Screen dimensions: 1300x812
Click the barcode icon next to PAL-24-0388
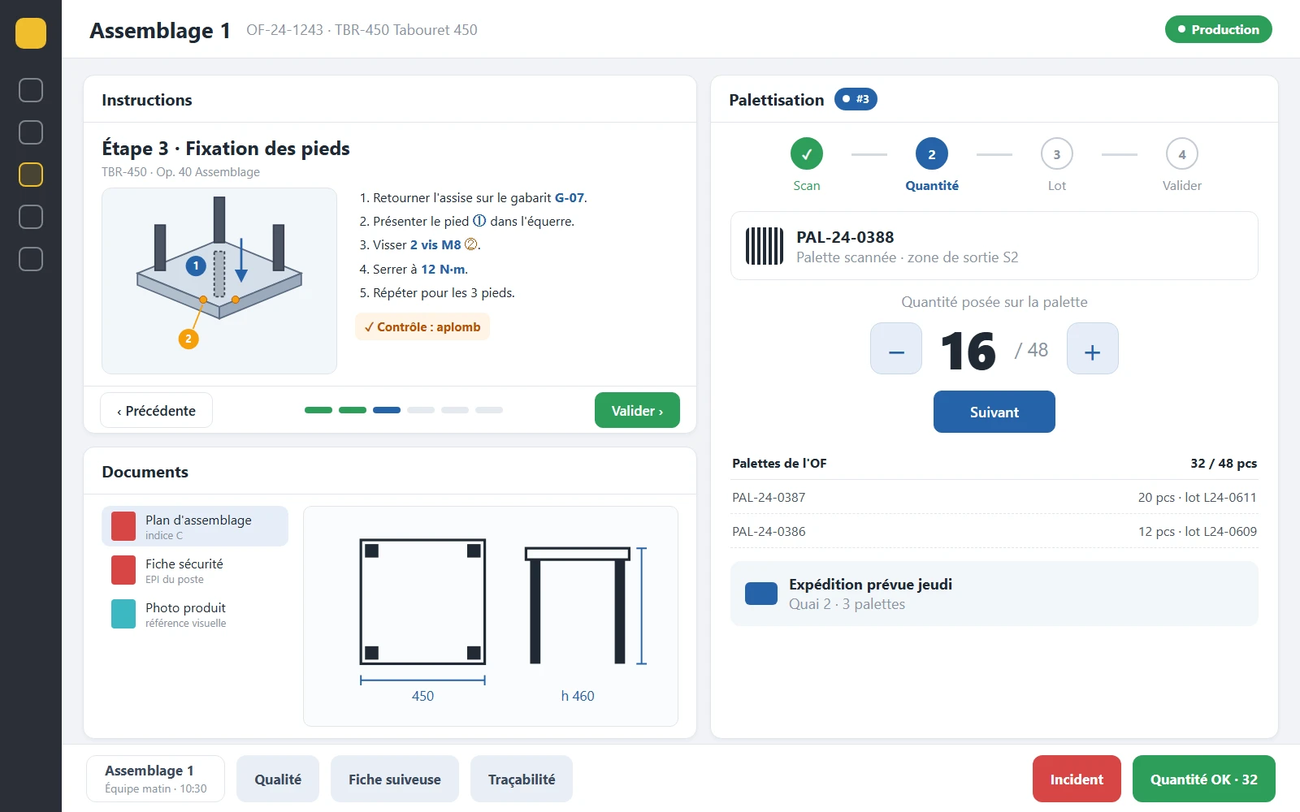pos(765,246)
